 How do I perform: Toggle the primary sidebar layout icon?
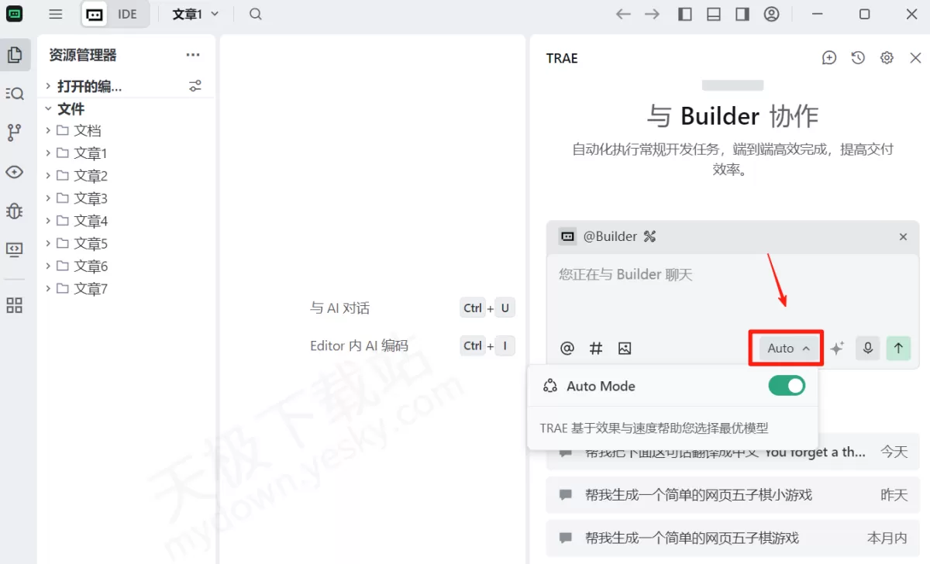click(x=685, y=14)
